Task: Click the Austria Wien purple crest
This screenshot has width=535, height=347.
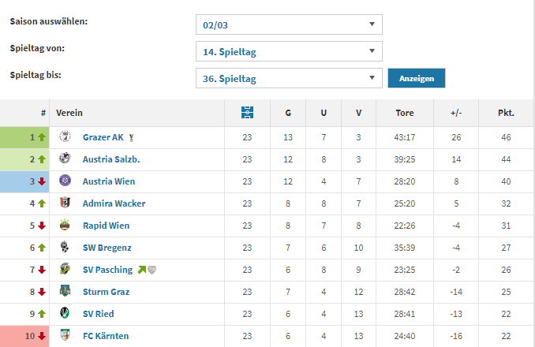Action: (65, 181)
